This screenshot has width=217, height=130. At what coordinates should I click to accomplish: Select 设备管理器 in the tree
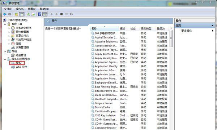pos(22,47)
